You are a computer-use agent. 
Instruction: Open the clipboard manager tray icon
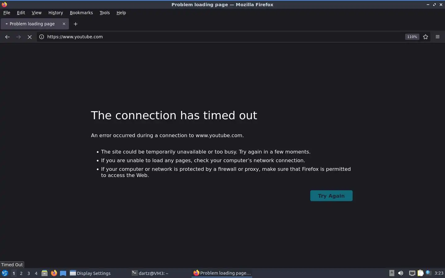421,273
